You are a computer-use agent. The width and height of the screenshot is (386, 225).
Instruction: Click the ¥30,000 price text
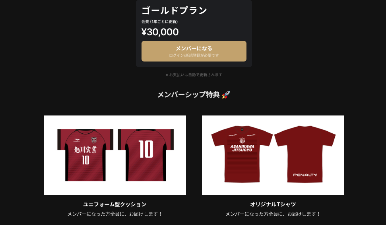pyautogui.click(x=160, y=32)
